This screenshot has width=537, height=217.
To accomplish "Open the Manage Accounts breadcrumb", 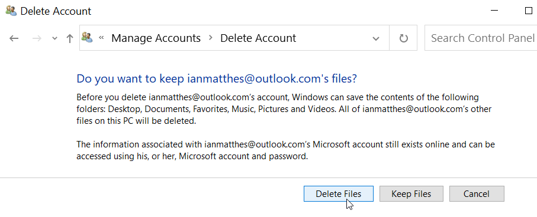I will tap(156, 38).
